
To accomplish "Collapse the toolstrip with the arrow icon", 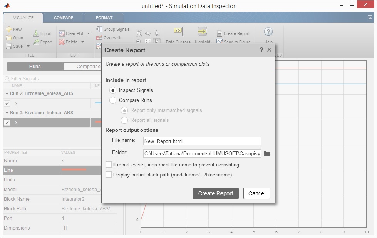I will pyautogui.click(x=370, y=17).
